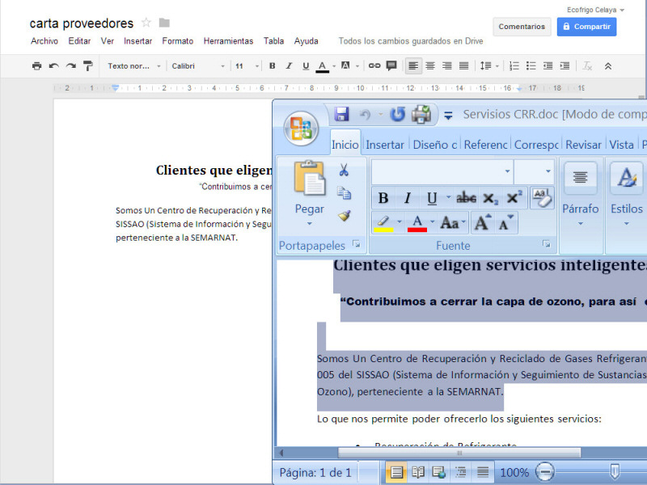Toggle bold in Word Fuente group
Screen dimensions: 647x485
click(x=383, y=198)
